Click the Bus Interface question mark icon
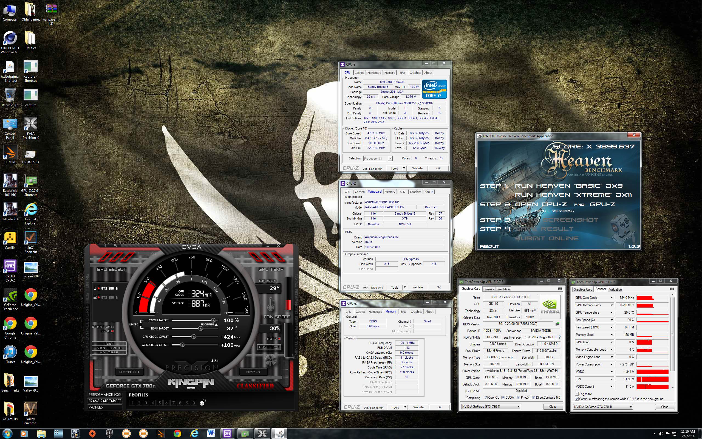This screenshot has height=439, width=702. point(559,337)
